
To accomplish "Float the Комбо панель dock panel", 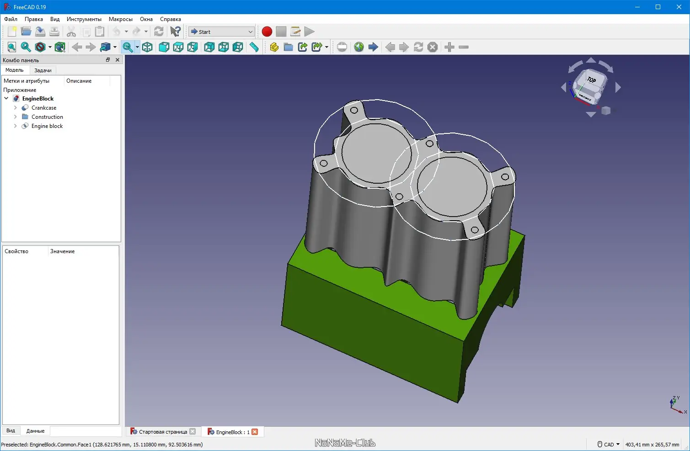I will 108,60.
